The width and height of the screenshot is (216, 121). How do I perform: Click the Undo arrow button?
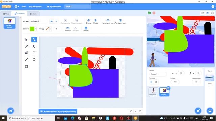point(52,21)
